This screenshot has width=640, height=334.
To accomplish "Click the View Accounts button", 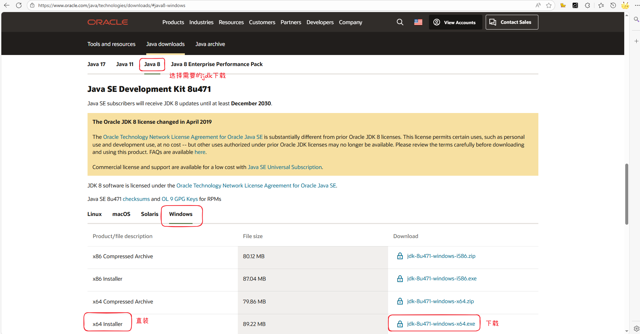I will coord(456,22).
